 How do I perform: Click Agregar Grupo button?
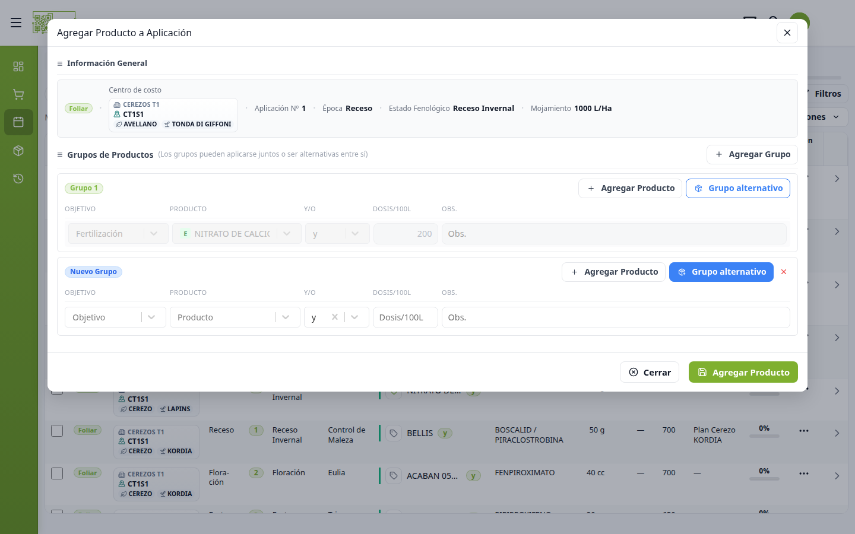pos(752,154)
